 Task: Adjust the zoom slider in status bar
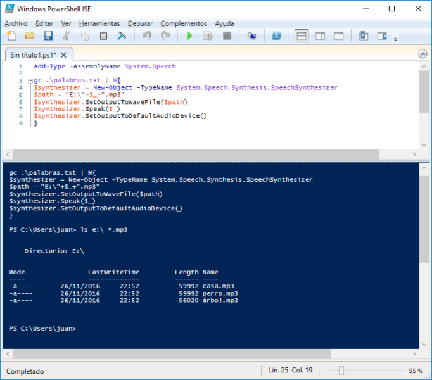(341, 370)
